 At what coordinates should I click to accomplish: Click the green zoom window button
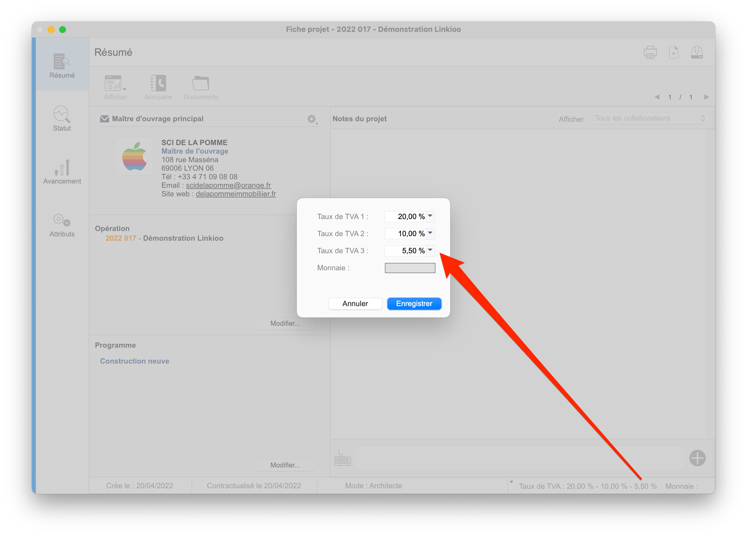coord(63,30)
